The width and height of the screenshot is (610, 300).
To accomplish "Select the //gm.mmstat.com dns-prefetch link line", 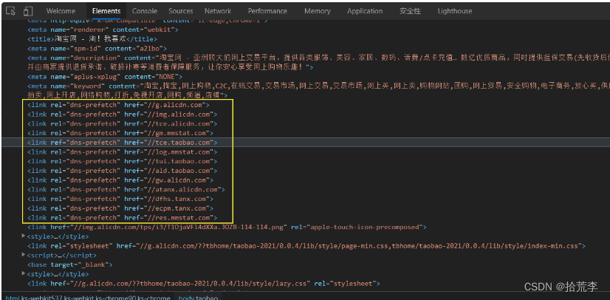I will click(x=120, y=133).
